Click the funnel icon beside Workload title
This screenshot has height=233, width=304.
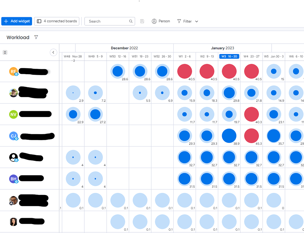36,37
